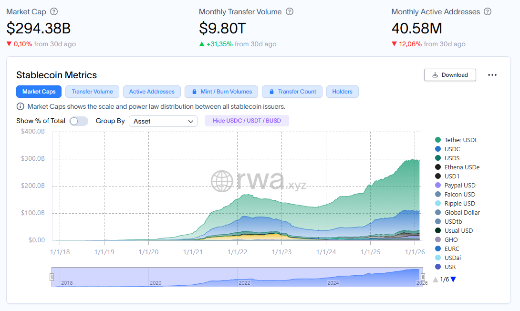The image size is (520, 311).
Task: Click the lock icon on Mint / Burn Volumes
Action: [194, 92]
